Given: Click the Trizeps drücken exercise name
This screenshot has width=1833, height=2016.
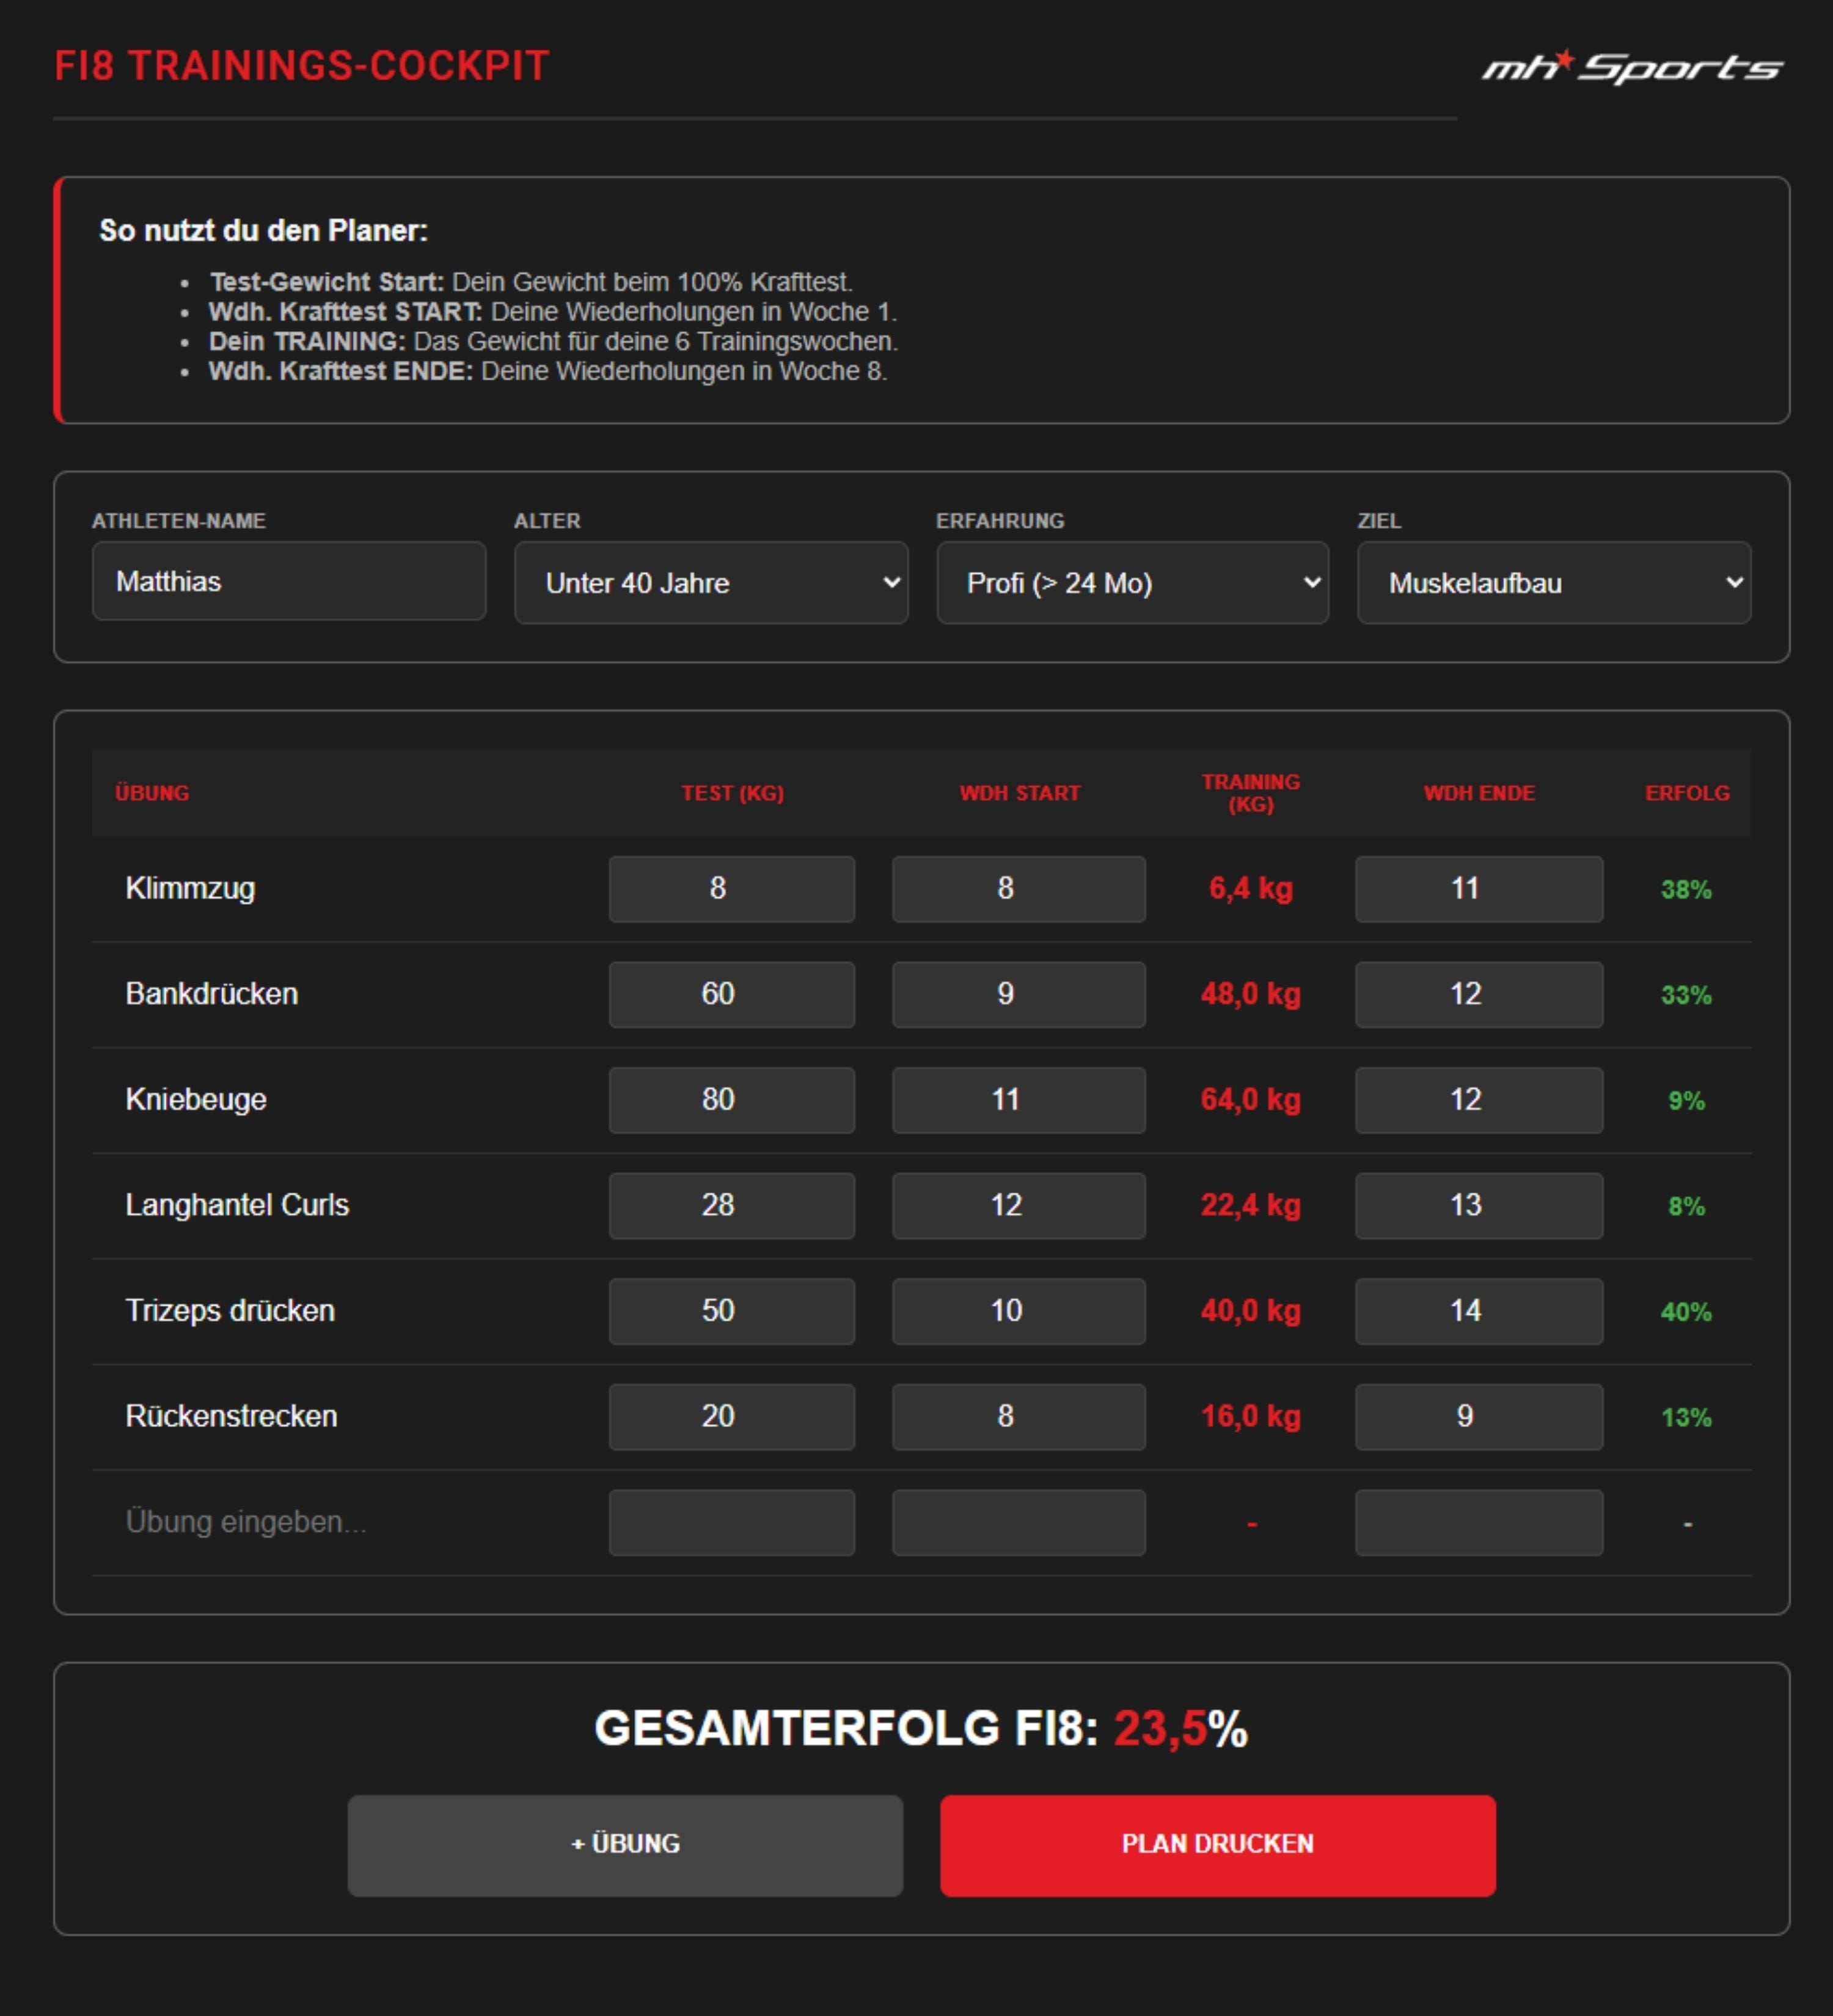Looking at the screenshot, I should [x=230, y=1311].
